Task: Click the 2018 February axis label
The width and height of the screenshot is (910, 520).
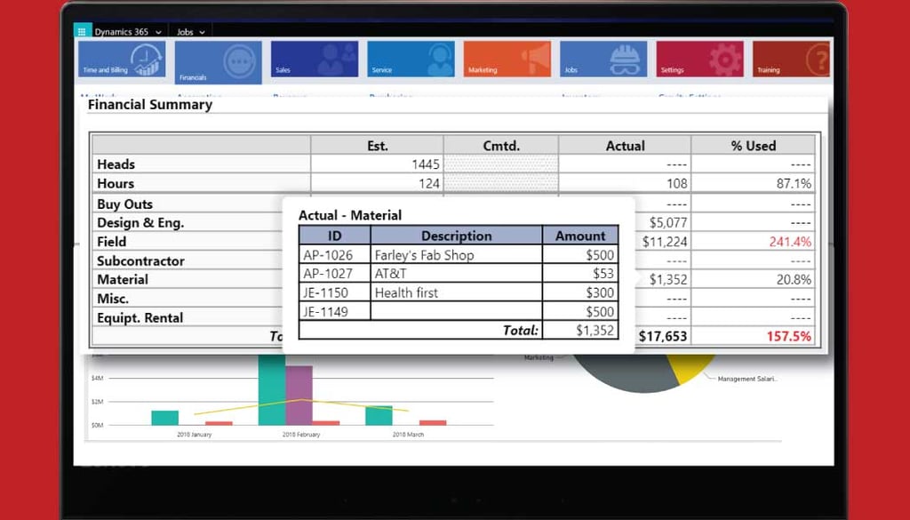Action: pyautogui.click(x=301, y=434)
